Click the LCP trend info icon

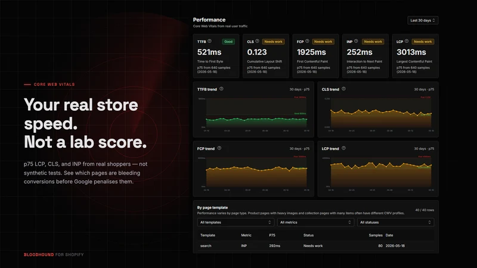click(344, 148)
